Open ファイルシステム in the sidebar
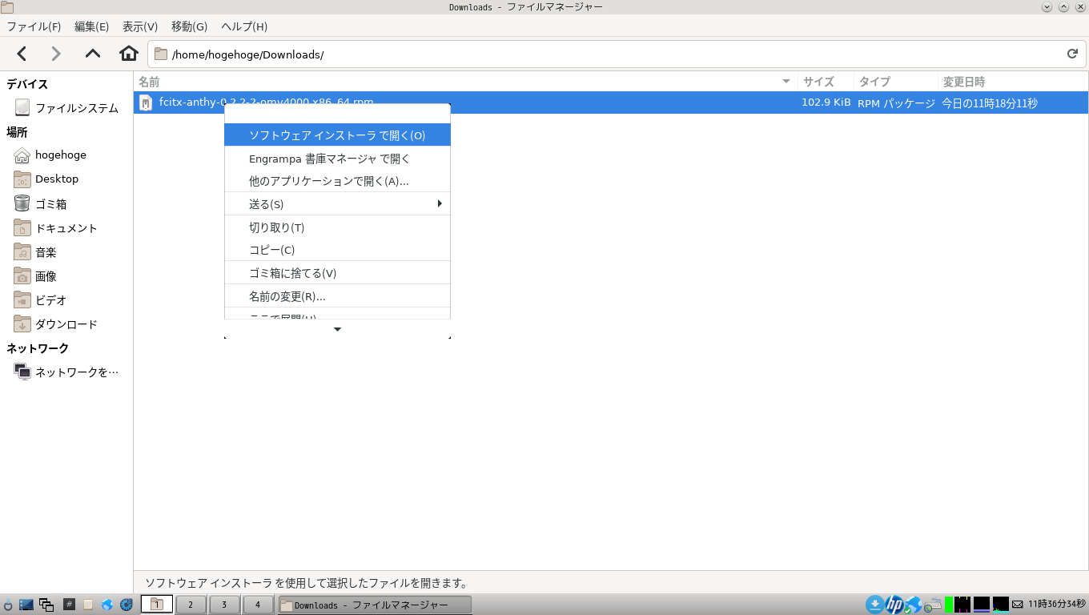 66,108
